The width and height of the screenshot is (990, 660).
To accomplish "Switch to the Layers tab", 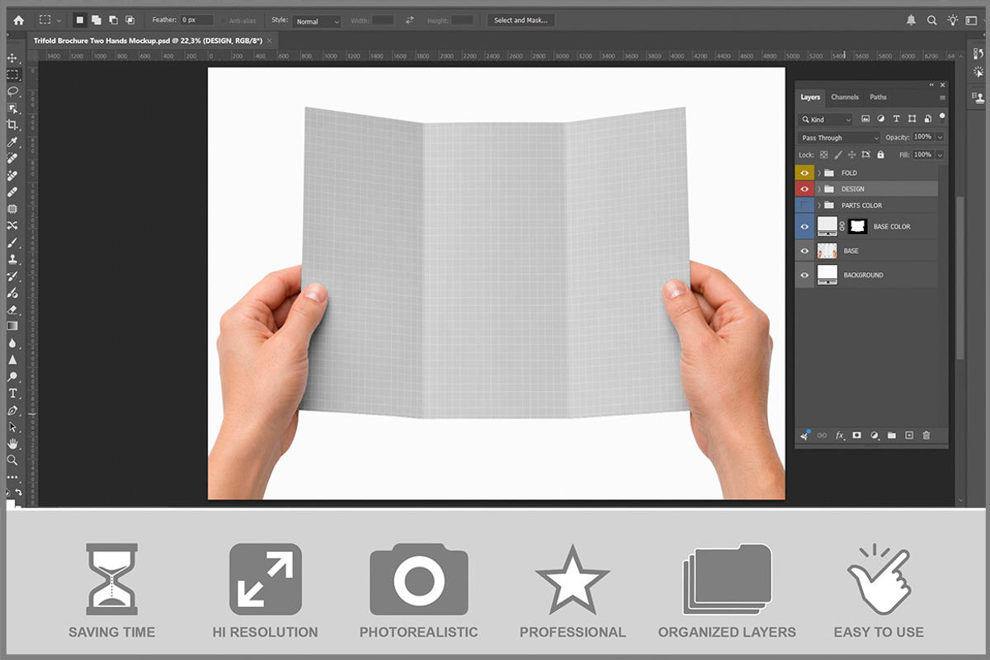I will click(x=810, y=97).
